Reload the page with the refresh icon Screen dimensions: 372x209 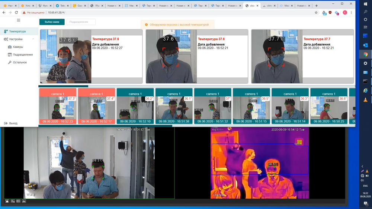(16, 12)
